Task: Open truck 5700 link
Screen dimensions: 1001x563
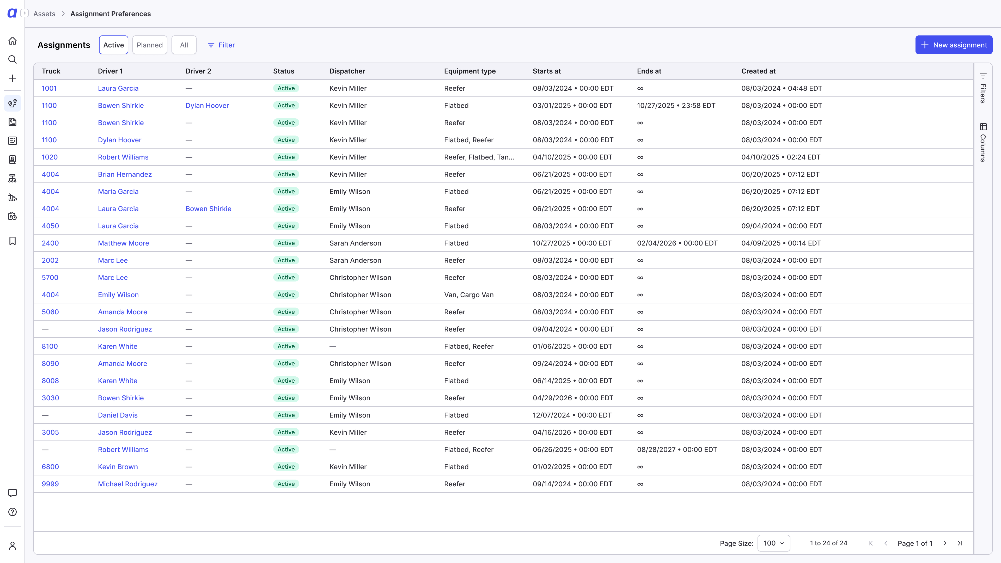Action: coord(50,277)
